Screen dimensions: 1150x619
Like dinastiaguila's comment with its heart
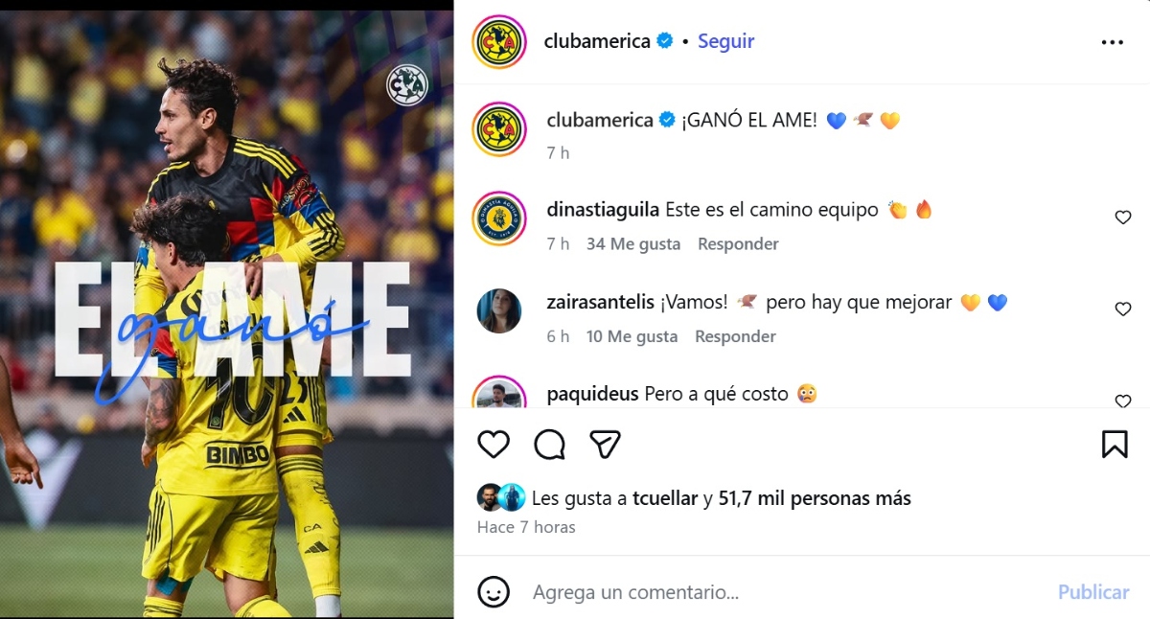click(x=1123, y=218)
